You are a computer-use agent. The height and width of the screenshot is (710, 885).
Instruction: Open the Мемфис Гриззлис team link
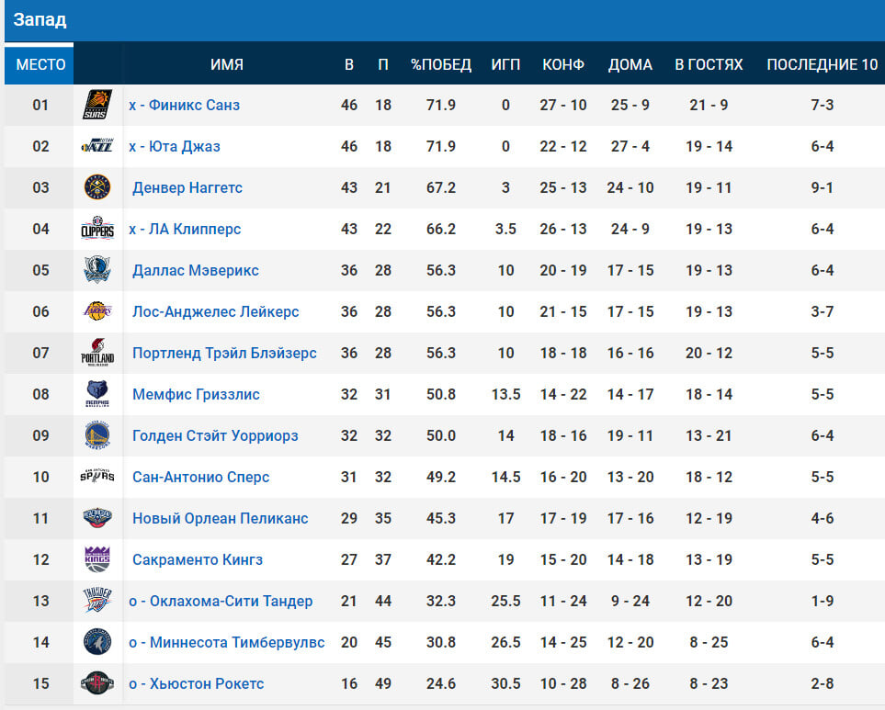click(196, 394)
